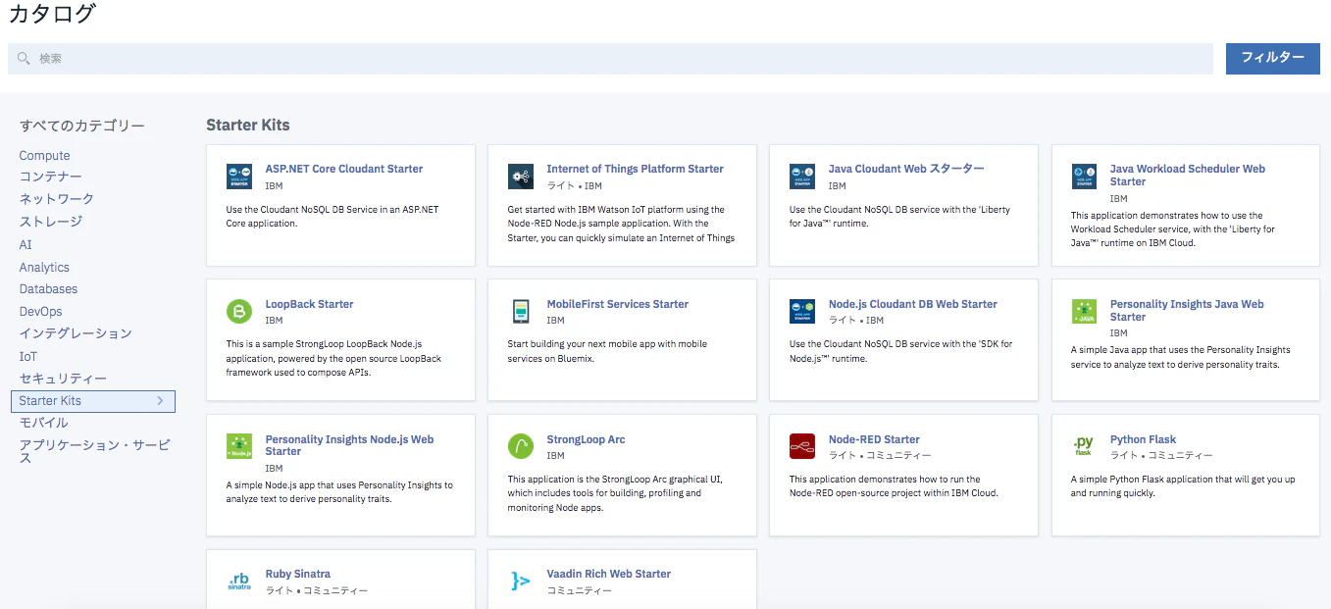
Task: Open the ASP.NET Core Cloudant Starter title link
Action: pyautogui.click(x=344, y=169)
